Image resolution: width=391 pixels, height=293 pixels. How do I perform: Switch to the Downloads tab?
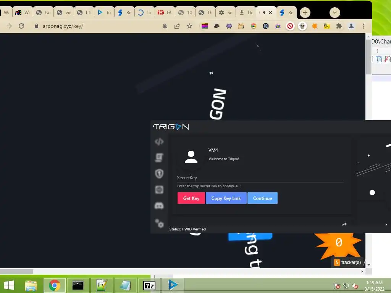[246, 13]
